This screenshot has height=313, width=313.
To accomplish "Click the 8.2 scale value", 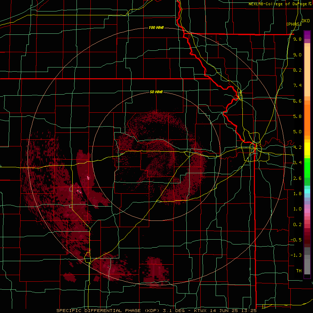I will [297, 70].
